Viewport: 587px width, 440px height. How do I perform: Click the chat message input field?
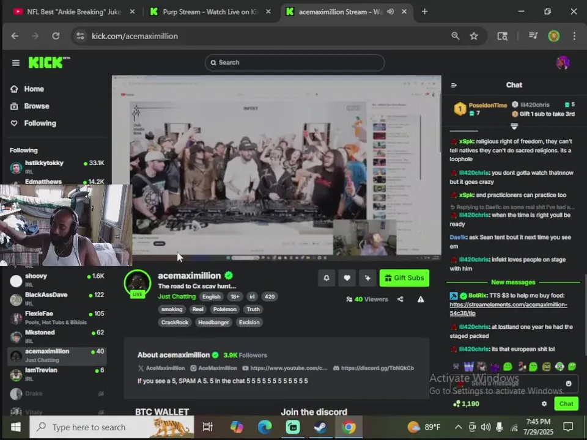tap(514, 384)
